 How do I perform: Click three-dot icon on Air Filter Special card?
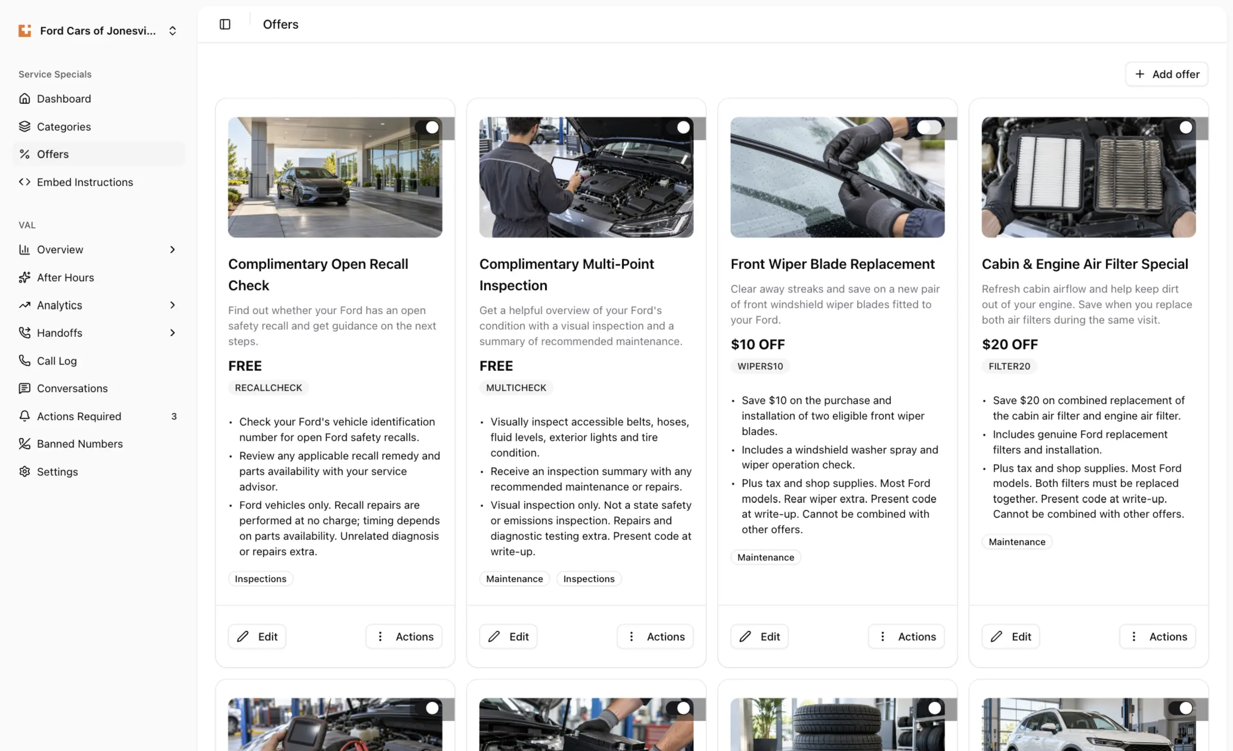1134,637
